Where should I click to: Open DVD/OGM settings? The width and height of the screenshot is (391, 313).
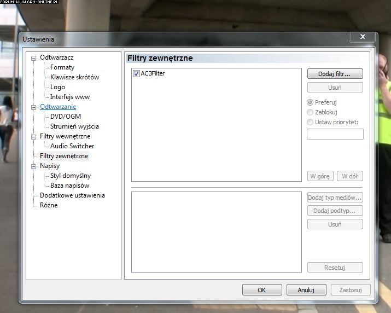pyautogui.click(x=66, y=117)
